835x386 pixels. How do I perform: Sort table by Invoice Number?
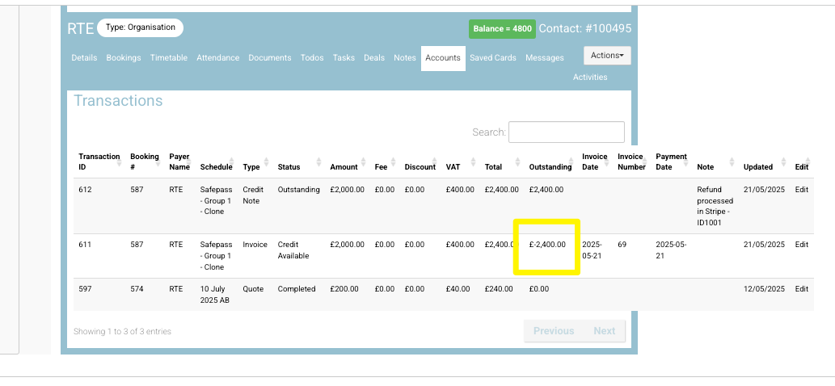[x=631, y=162]
